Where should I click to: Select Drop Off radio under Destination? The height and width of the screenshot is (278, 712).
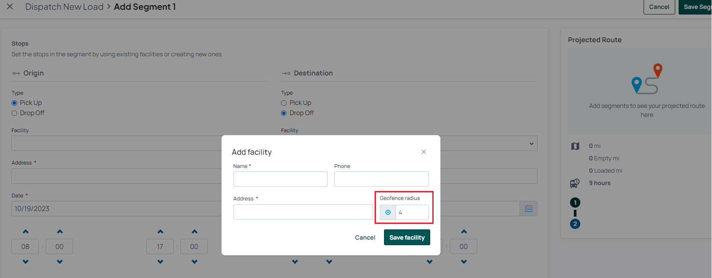284,113
